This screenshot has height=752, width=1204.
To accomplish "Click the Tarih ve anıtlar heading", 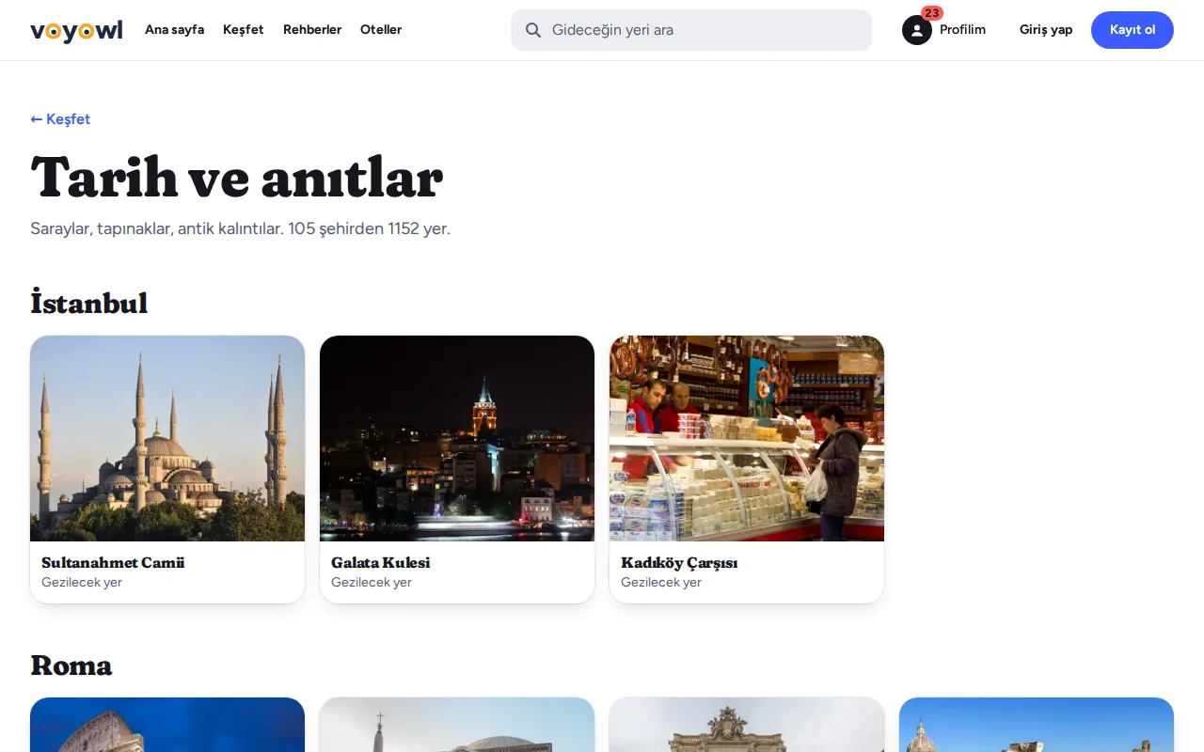I will [236, 177].
